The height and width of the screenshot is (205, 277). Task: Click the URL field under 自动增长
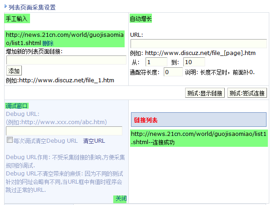point(198,44)
